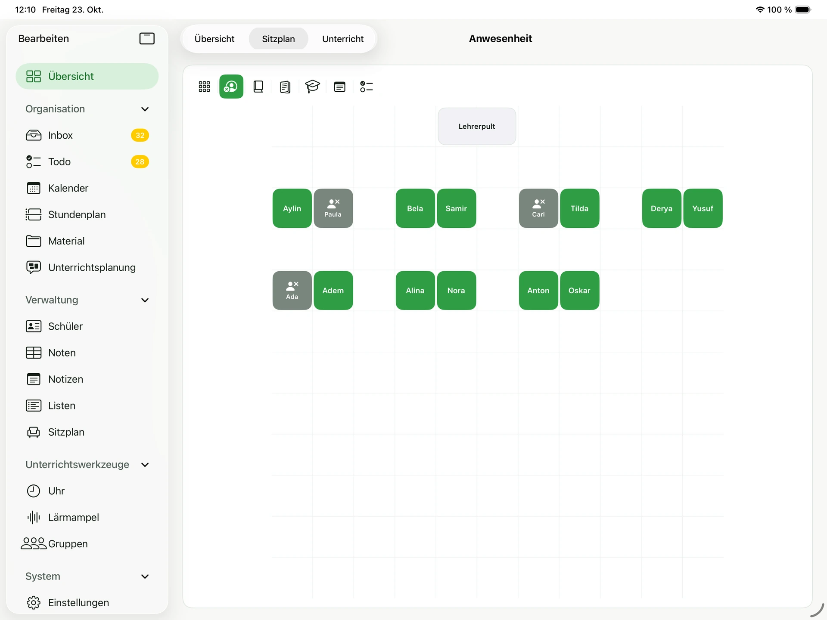Switch to the Unterricht tab
This screenshot has height=620, width=827.
(343, 39)
